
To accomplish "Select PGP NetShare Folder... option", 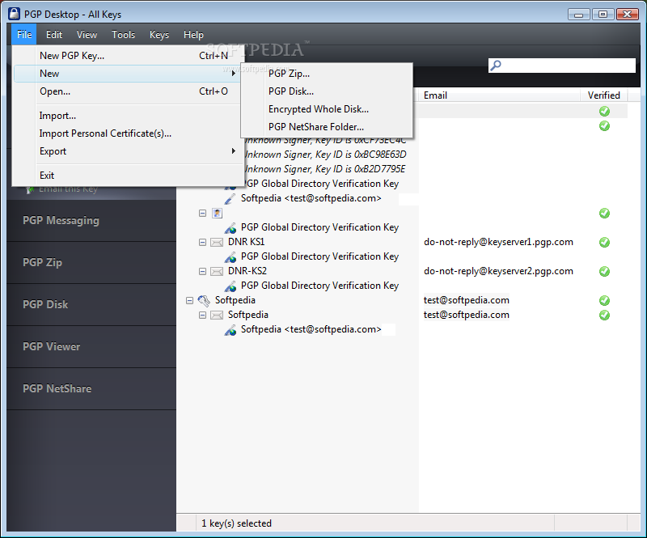I will [x=327, y=127].
